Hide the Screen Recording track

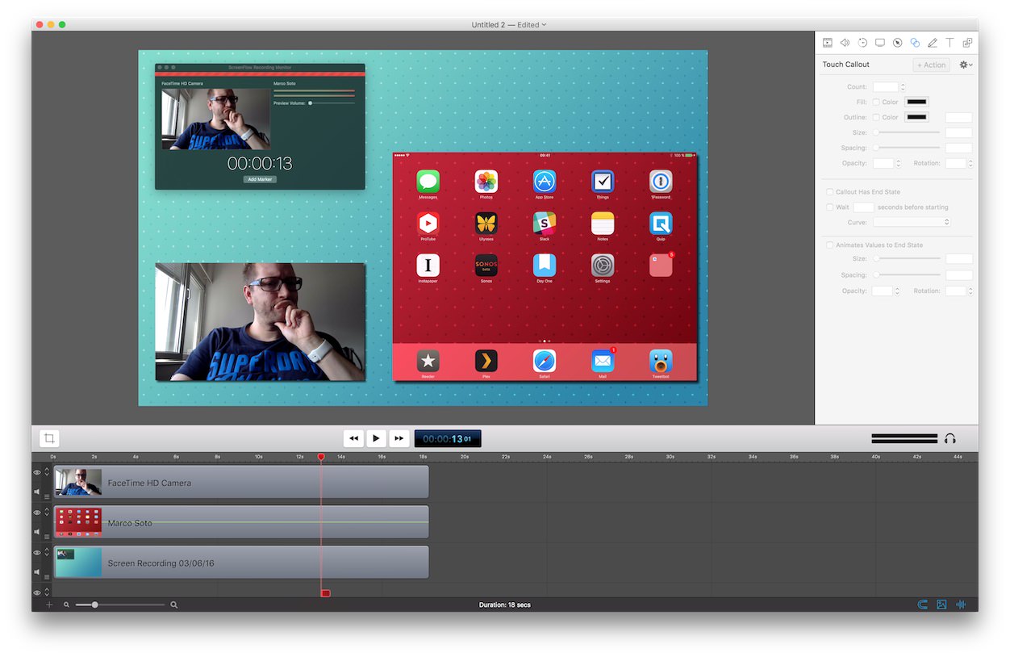(x=37, y=553)
